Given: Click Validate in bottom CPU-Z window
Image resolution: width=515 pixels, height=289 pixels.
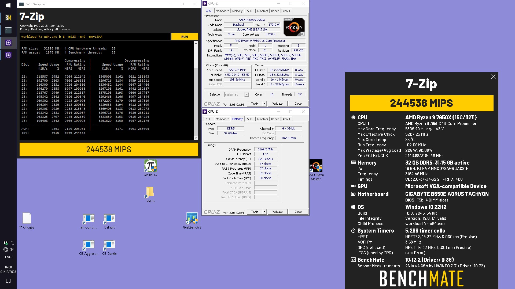Looking at the screenshot, I should [277, 212].
